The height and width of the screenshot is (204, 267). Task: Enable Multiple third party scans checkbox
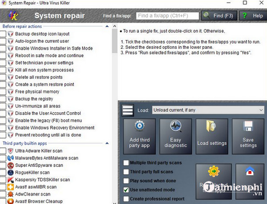126,163
